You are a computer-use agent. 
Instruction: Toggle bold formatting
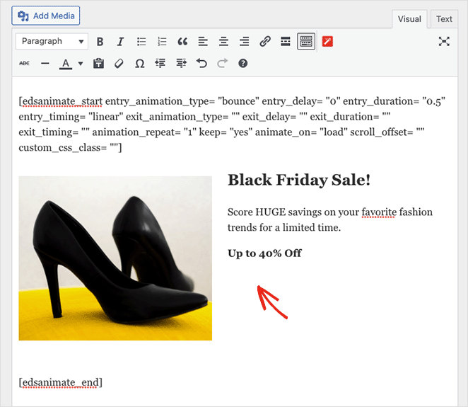100,42
